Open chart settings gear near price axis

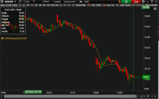pos(155,9)
